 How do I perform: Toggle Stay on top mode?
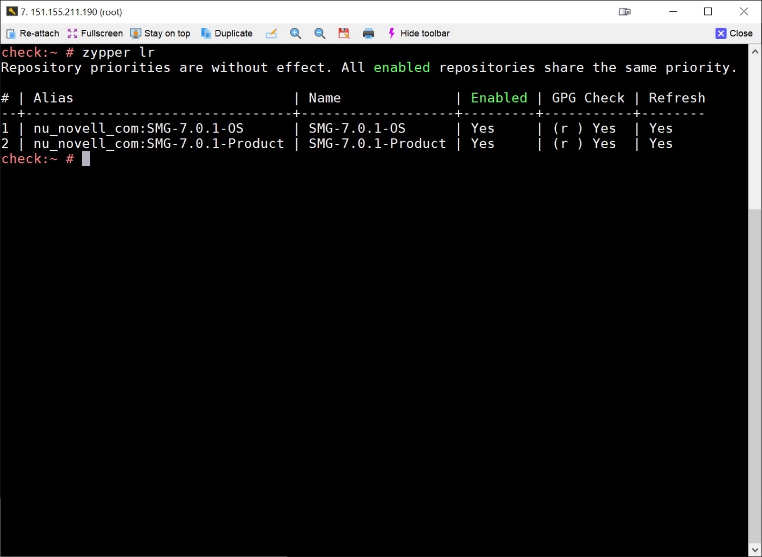pos(160,33)
